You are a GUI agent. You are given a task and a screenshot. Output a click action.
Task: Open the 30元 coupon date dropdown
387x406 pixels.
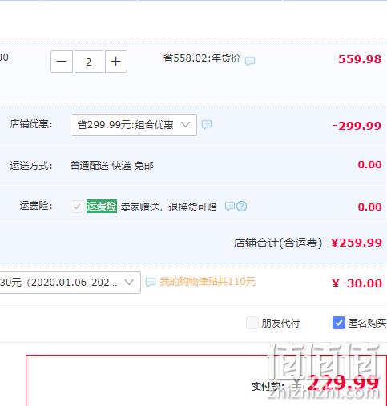(70, 283)
